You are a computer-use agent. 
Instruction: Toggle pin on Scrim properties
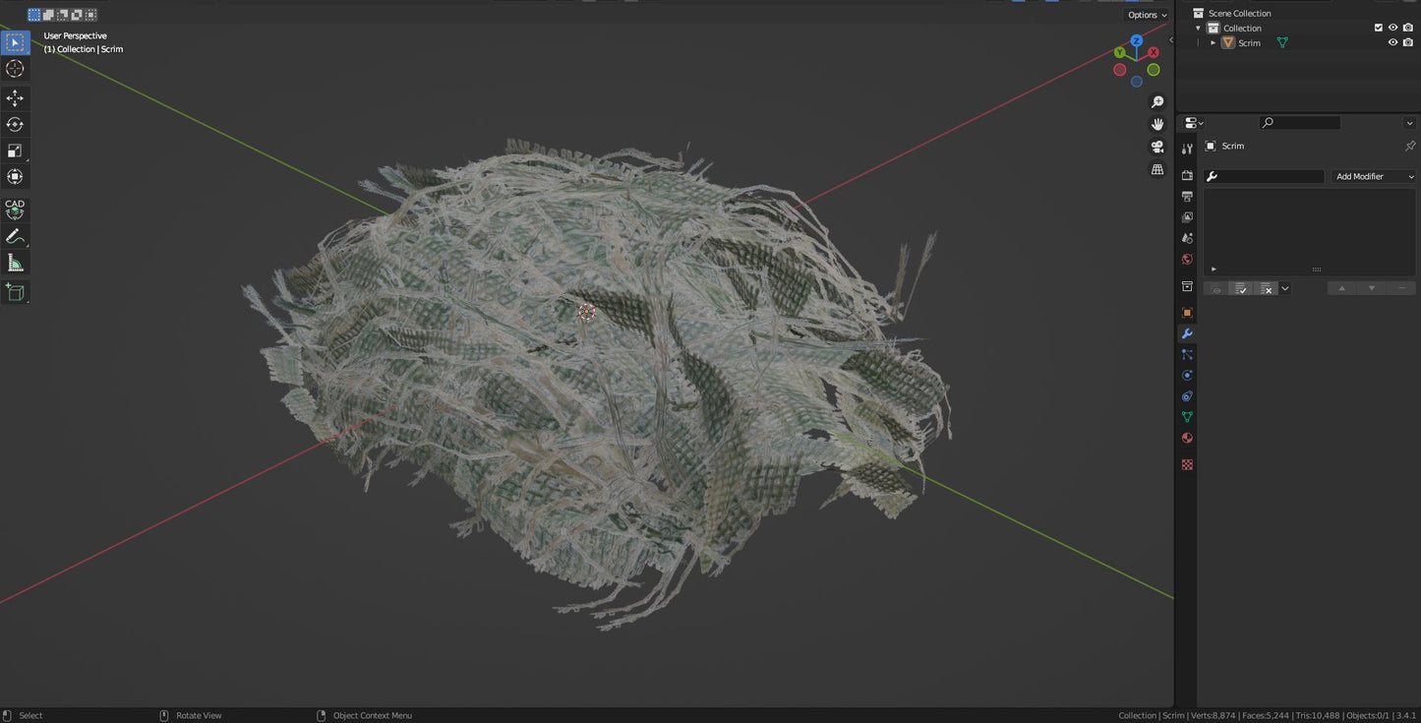pyautogui.click(x=1409, y=146)
